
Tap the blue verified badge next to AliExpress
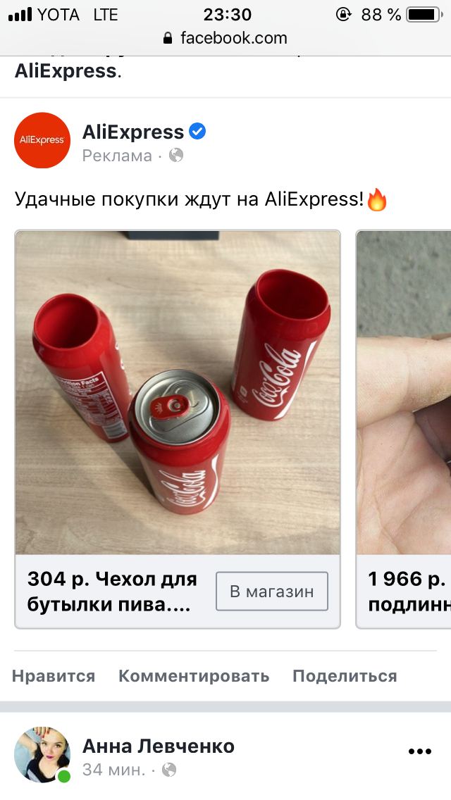[197, 132]
